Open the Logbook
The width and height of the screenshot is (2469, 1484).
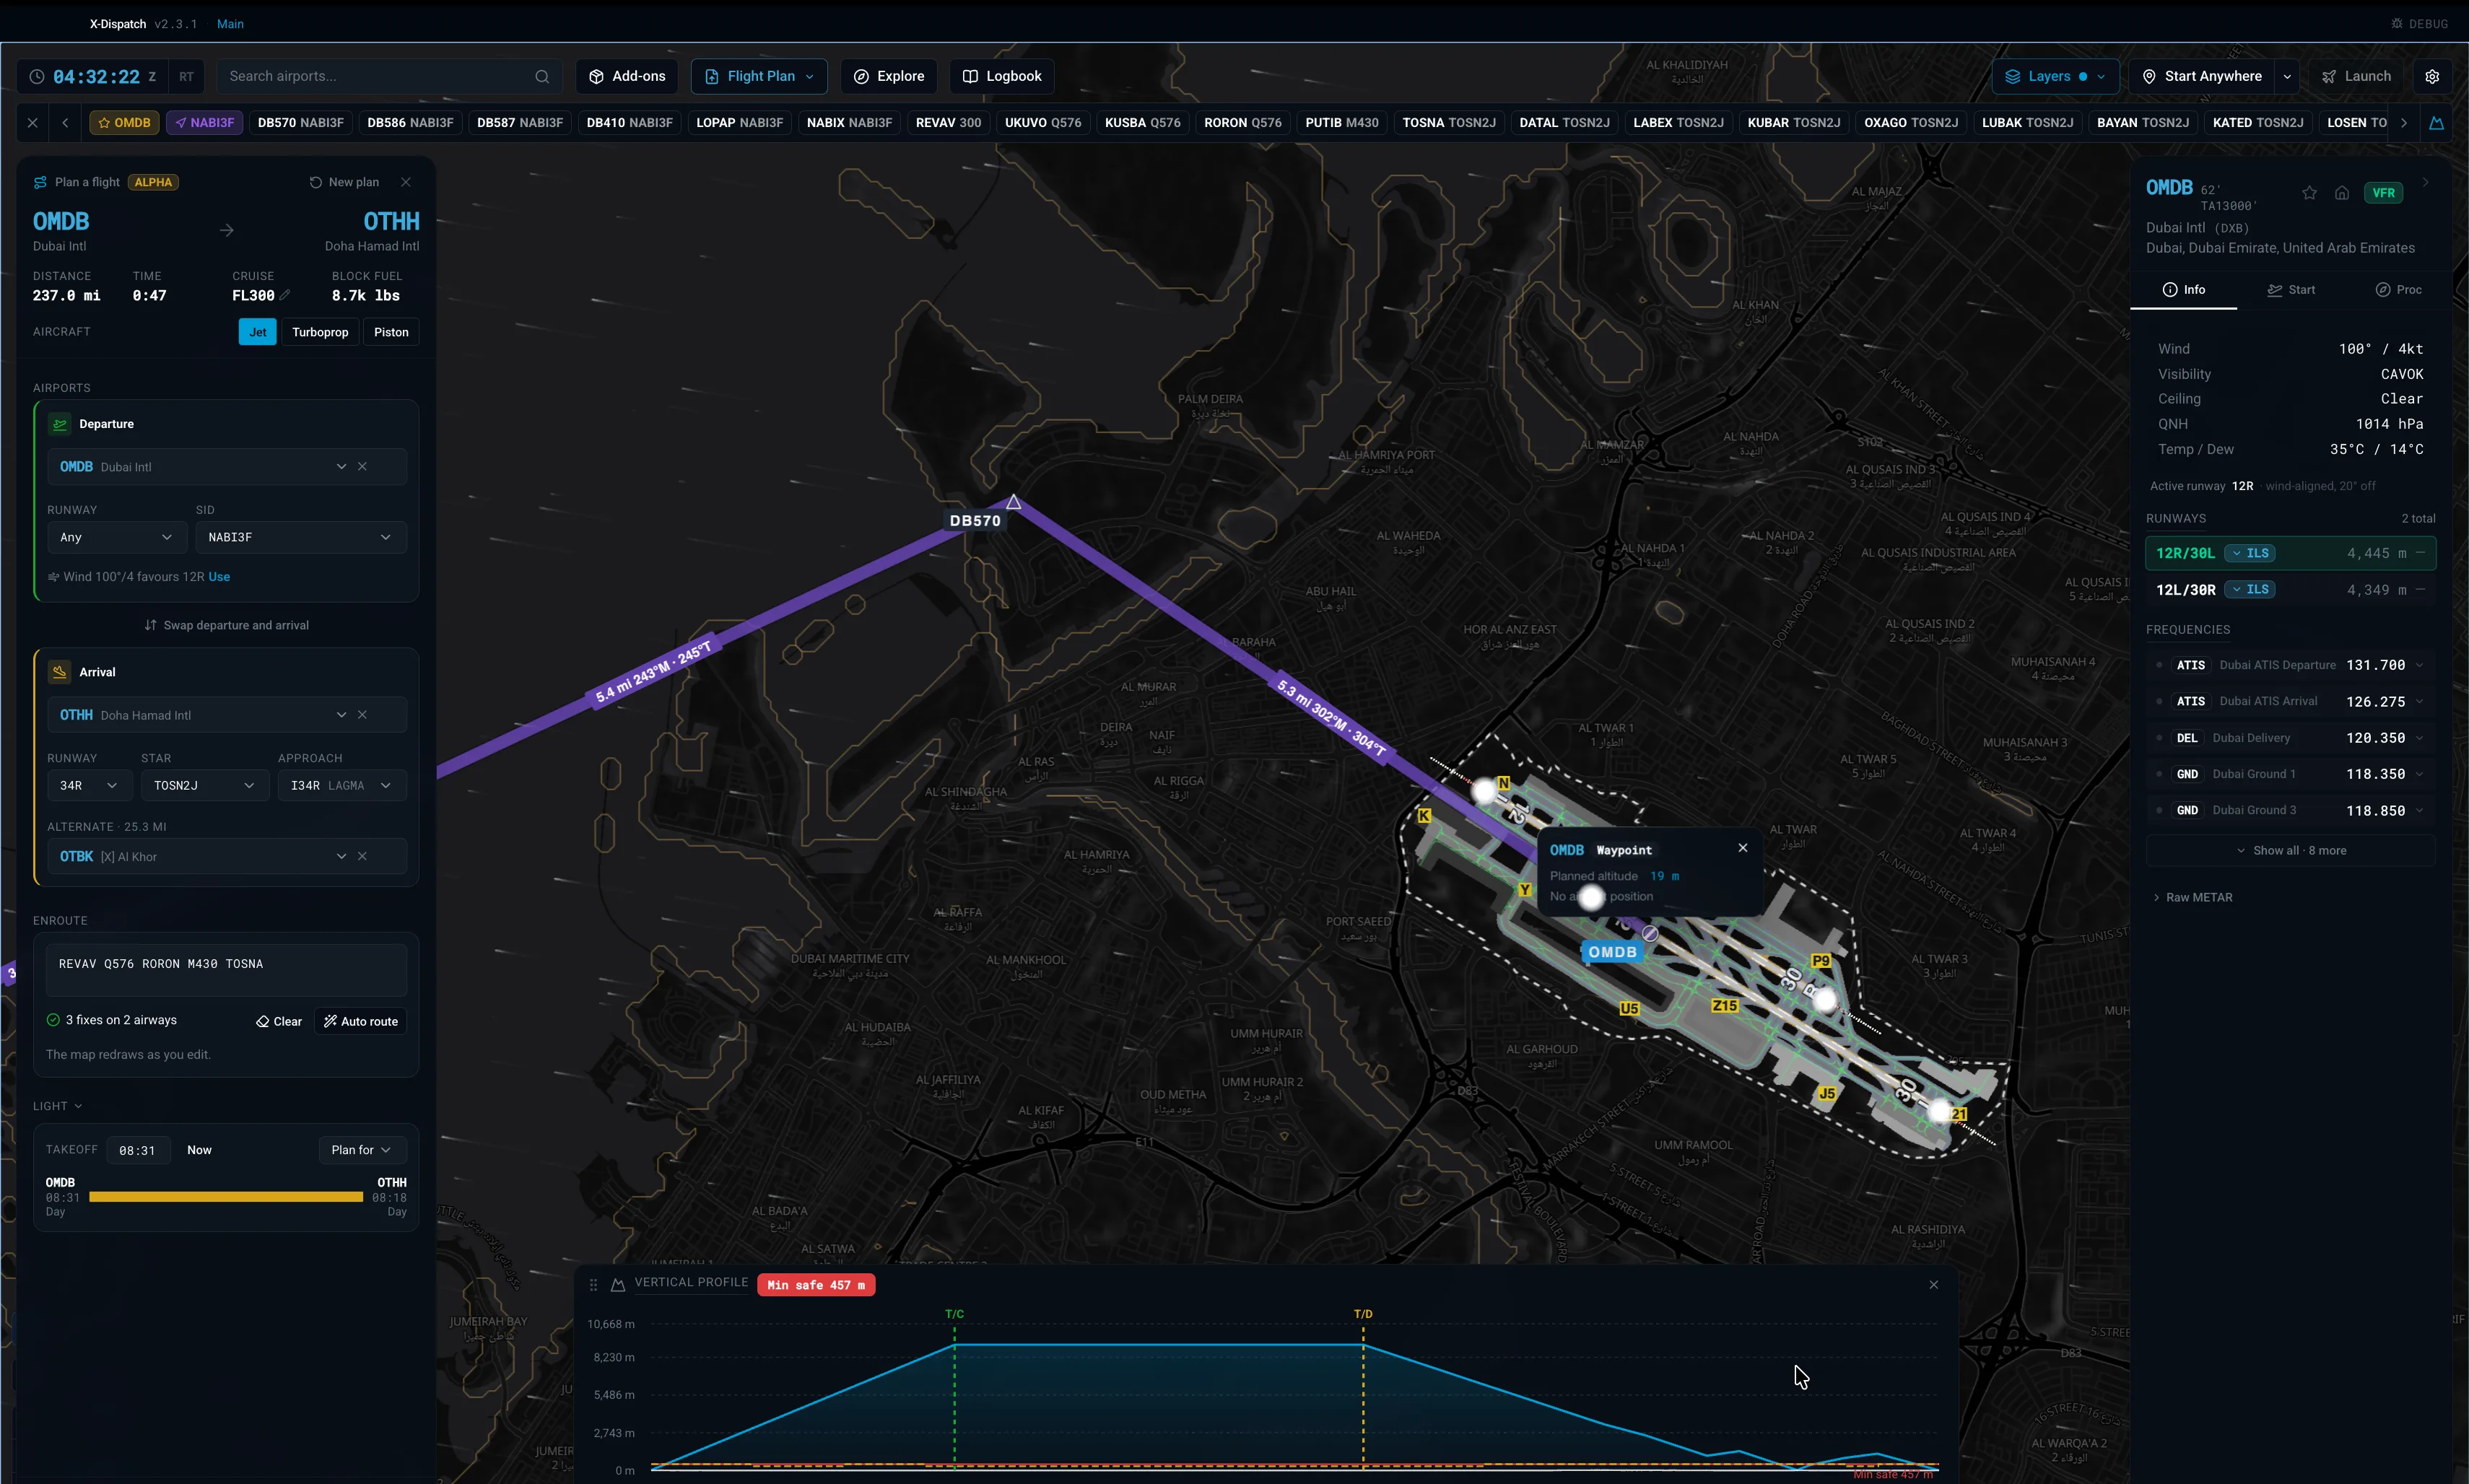[1001, 76]
